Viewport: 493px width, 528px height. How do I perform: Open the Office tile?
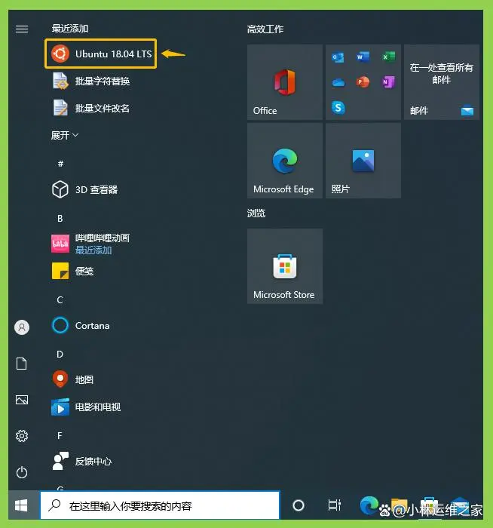[285, 81]
